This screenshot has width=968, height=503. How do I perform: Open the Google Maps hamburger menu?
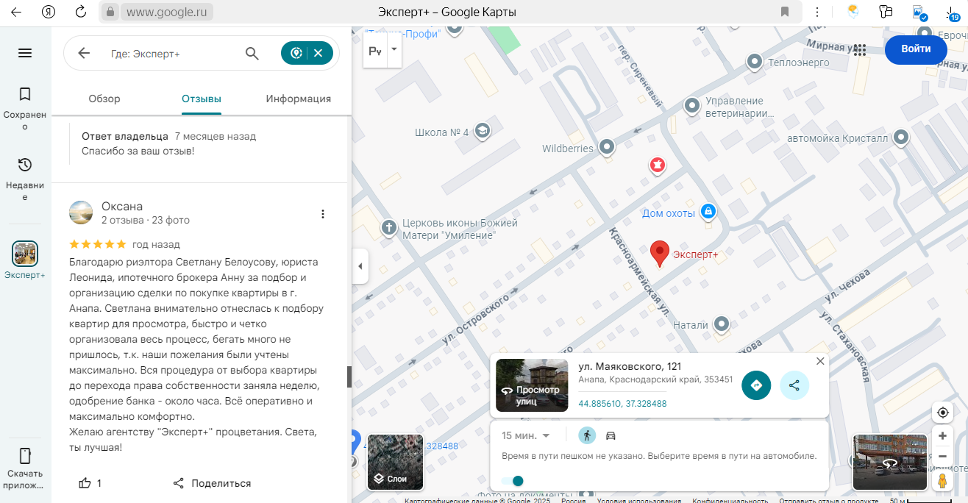[x=25, y=53]
